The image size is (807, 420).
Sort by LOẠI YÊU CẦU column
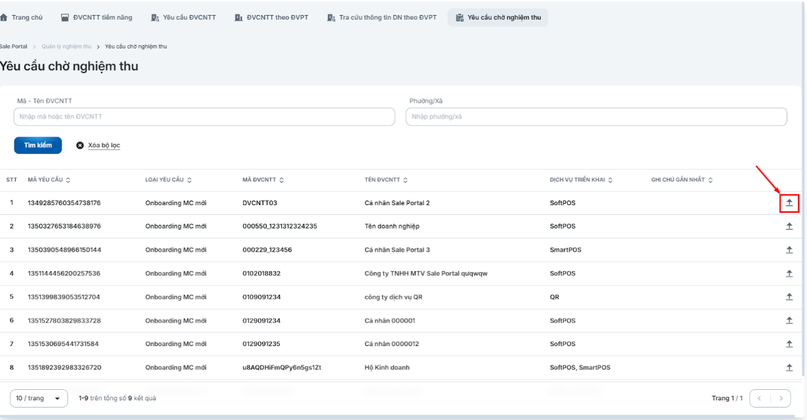189,180
